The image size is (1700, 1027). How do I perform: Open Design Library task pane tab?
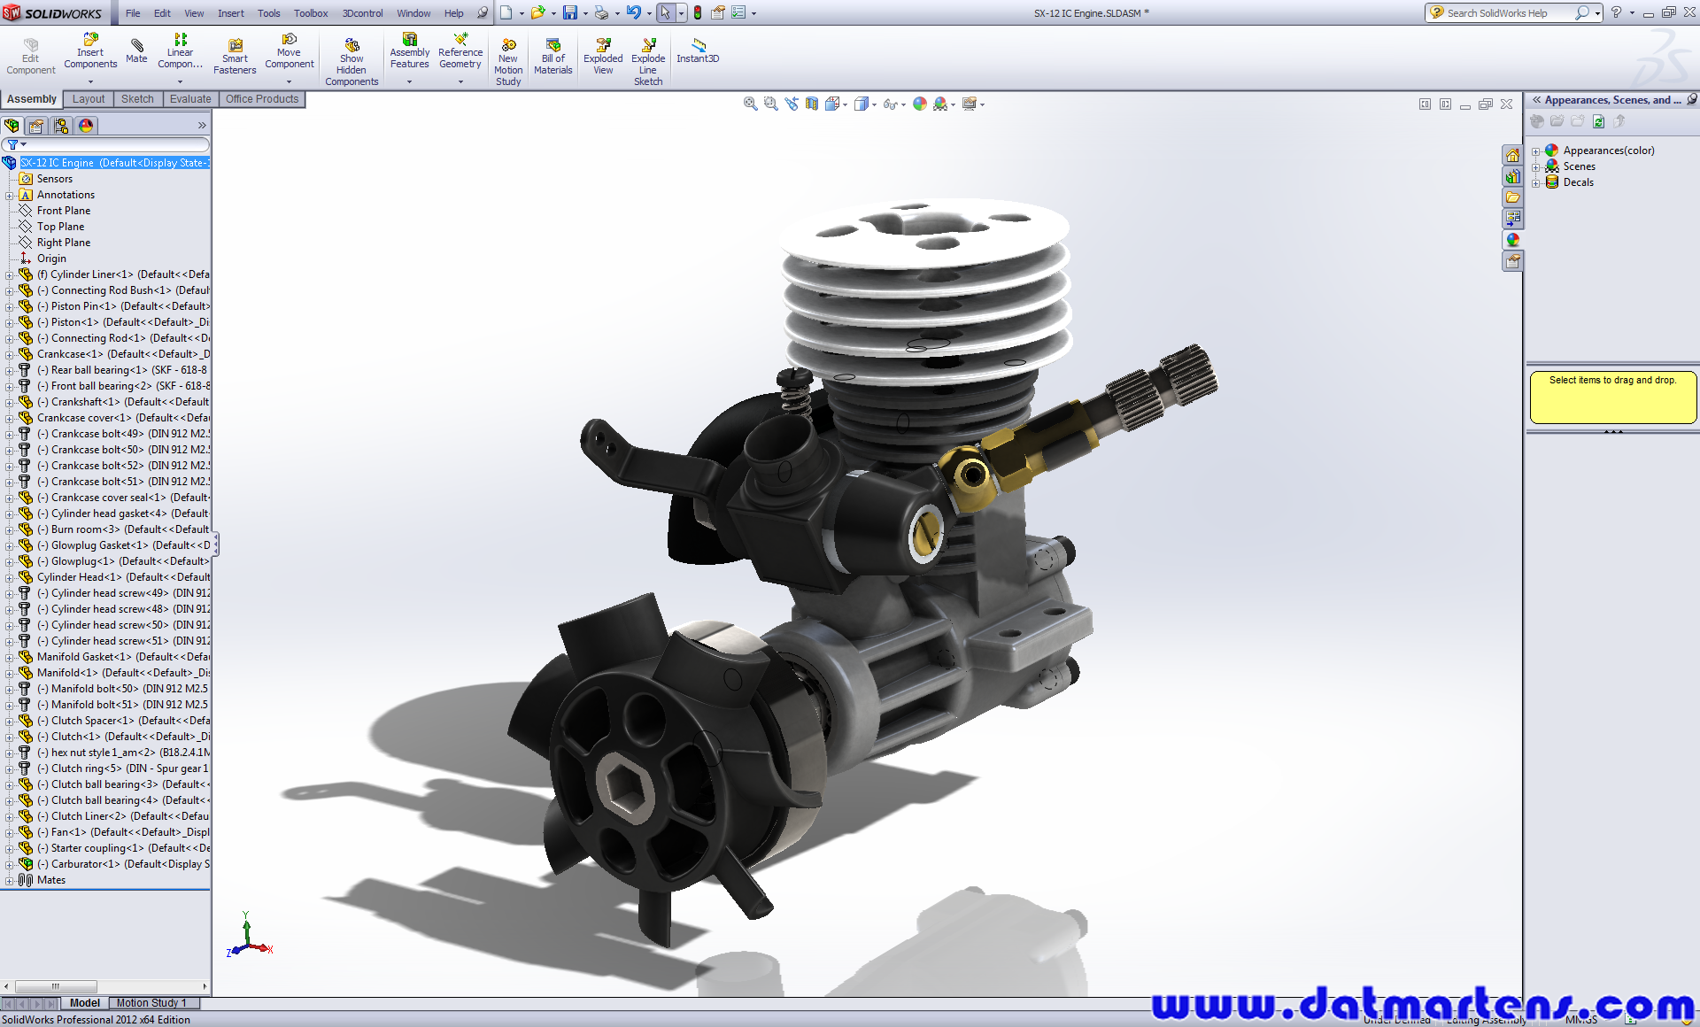1512,176
